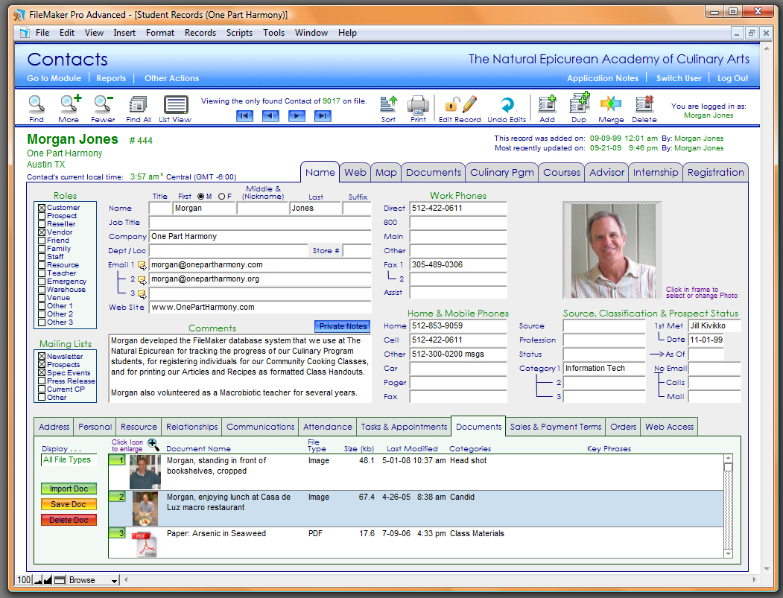Switch to the Communications tab

(x=260, y=427)
